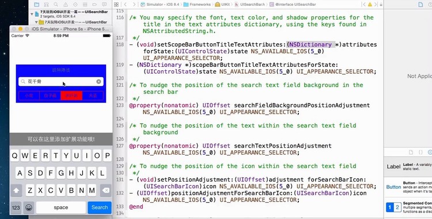432x219 pixels.
Task: Open the Symbol navigator icon
Action: tap(46, 5)
